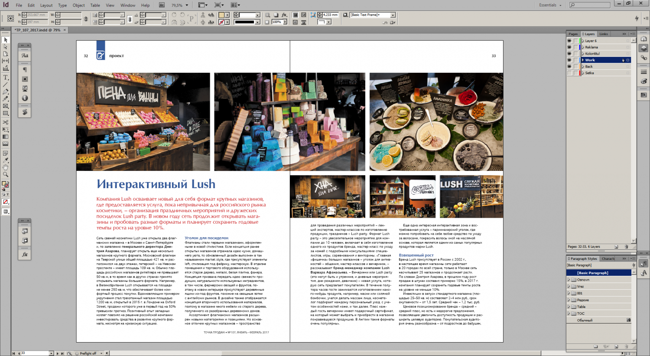This screenshot has width=650, height=356.
Task: Open the Info panel icon
Action: coord(25,98)
